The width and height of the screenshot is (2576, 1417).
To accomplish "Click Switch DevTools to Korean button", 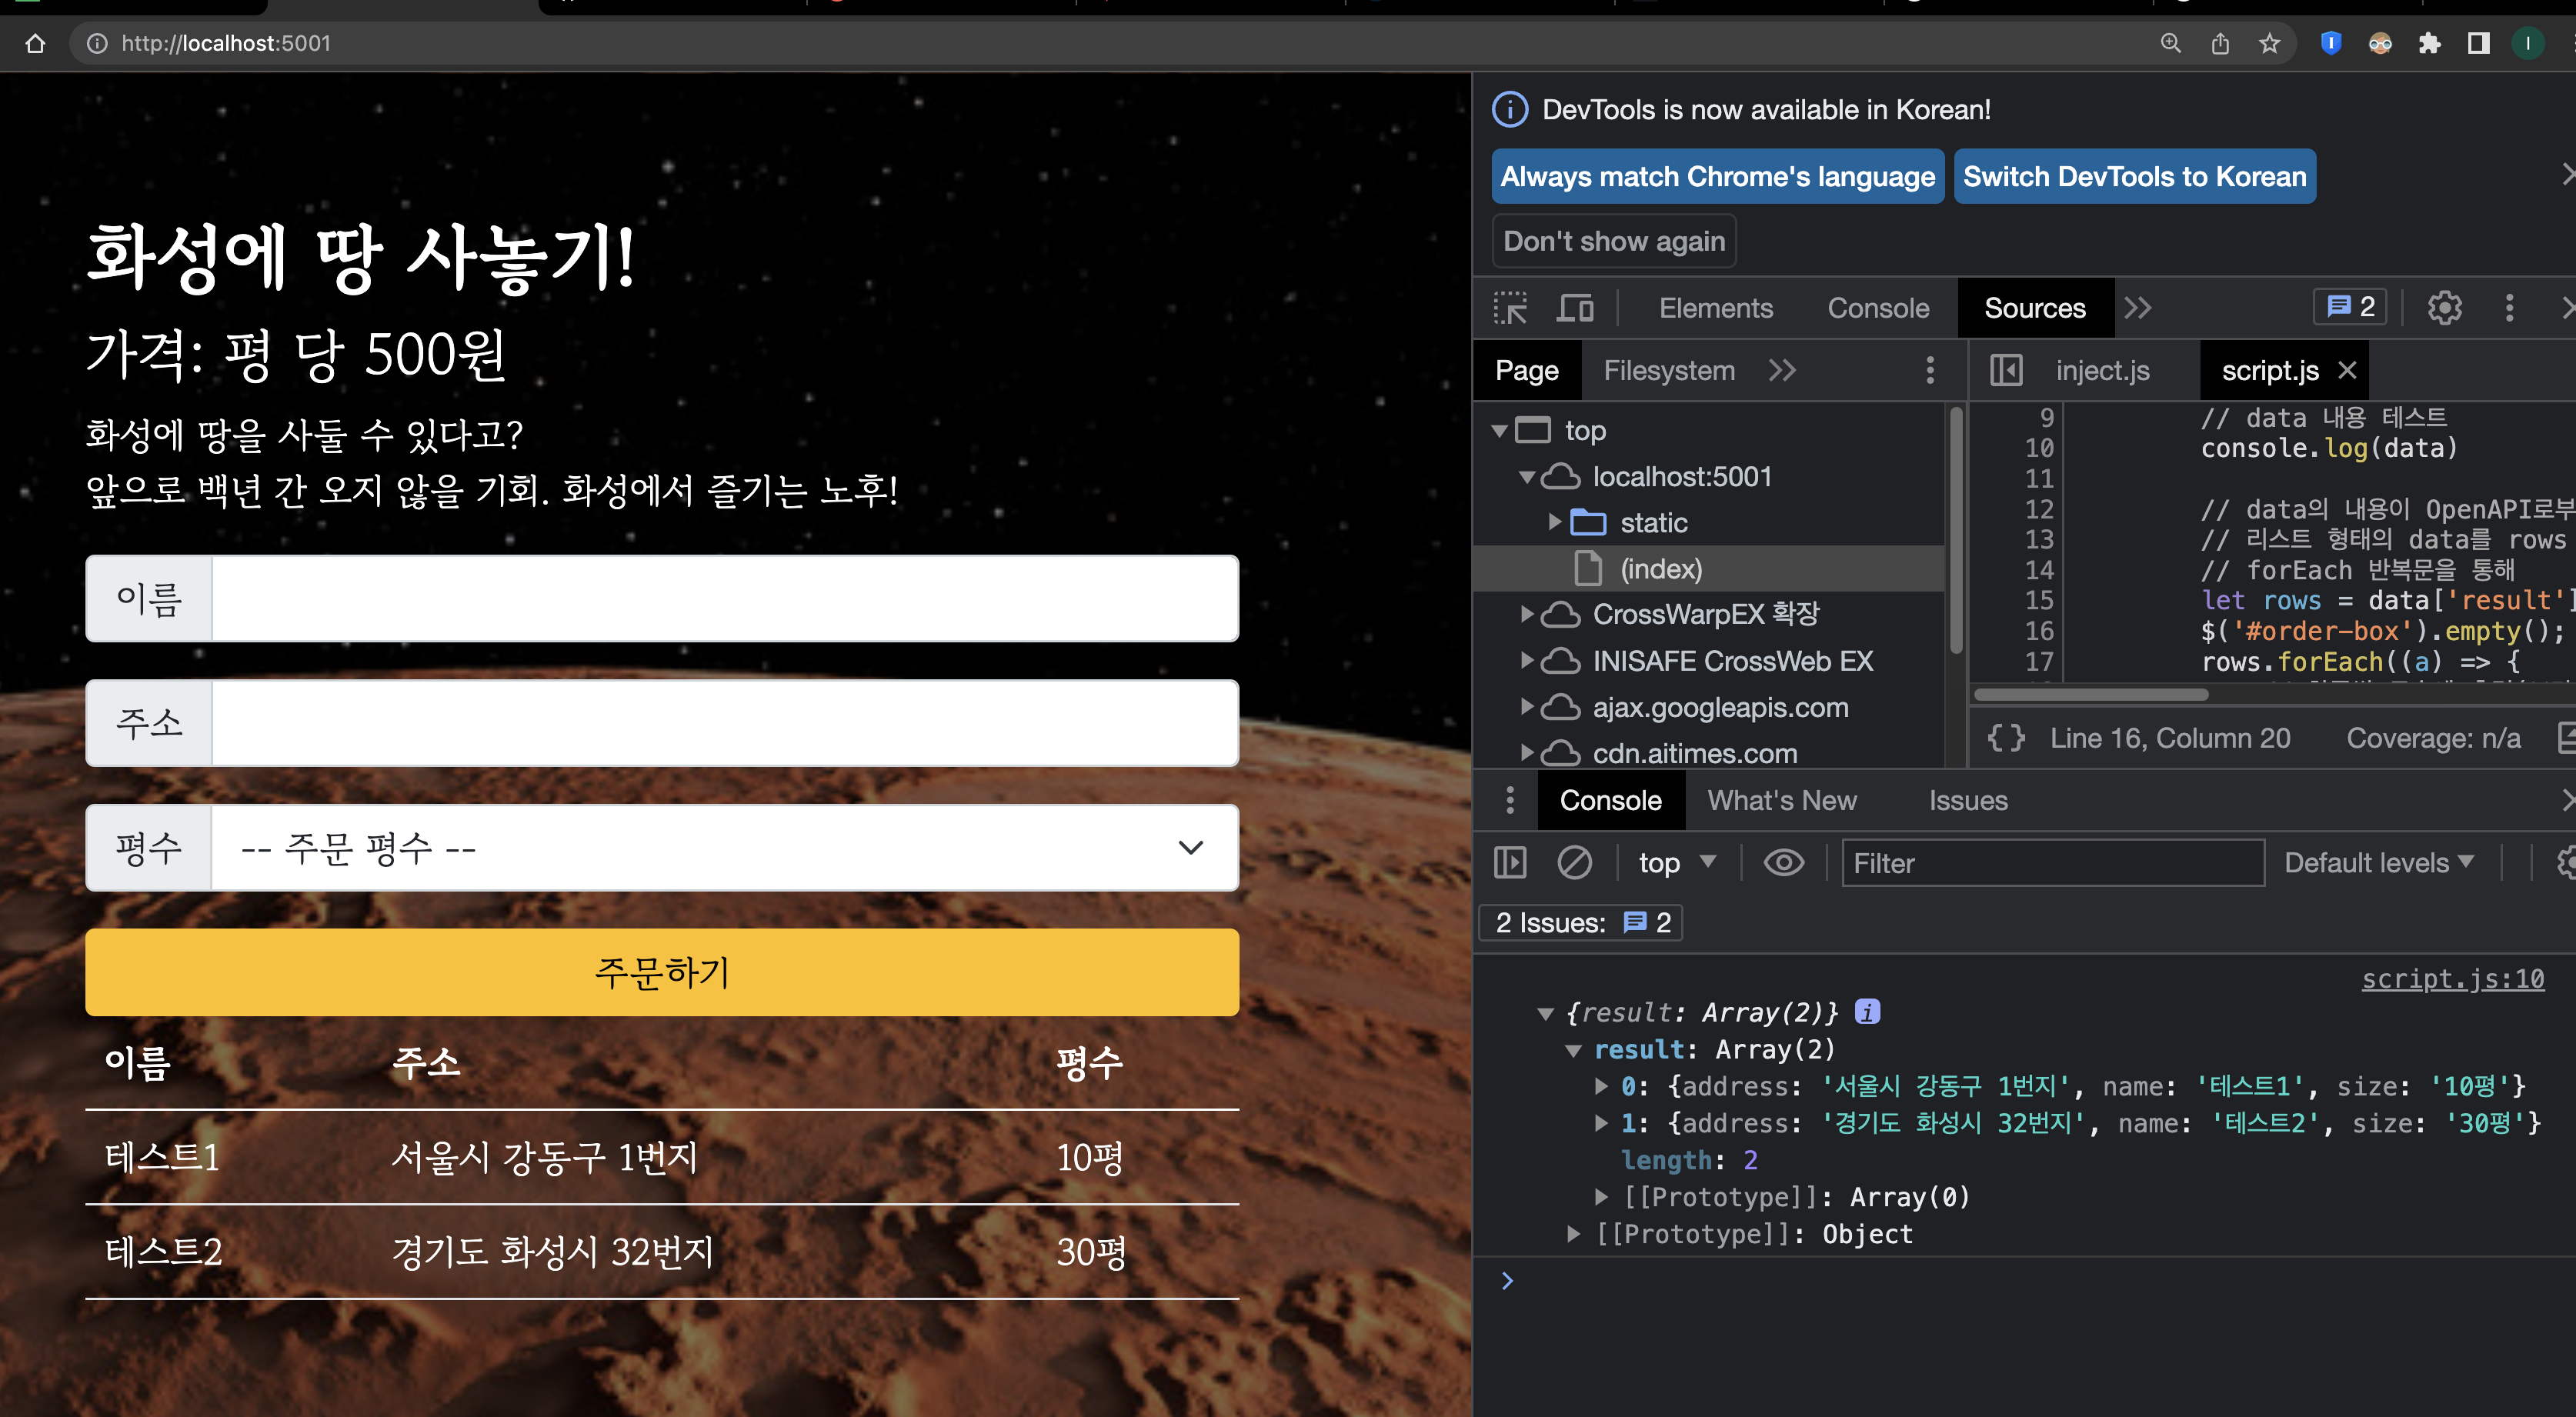I will click(x=2134, y=176).
